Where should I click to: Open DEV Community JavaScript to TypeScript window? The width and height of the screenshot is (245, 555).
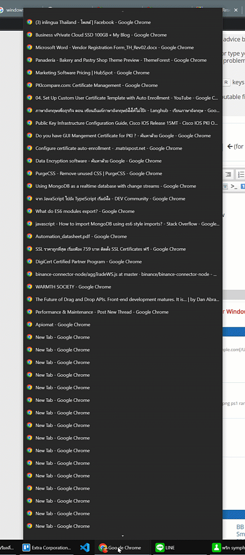122,198
